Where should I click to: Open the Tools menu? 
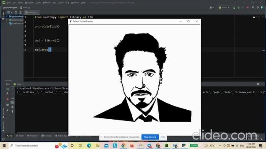tap(61, 2)
